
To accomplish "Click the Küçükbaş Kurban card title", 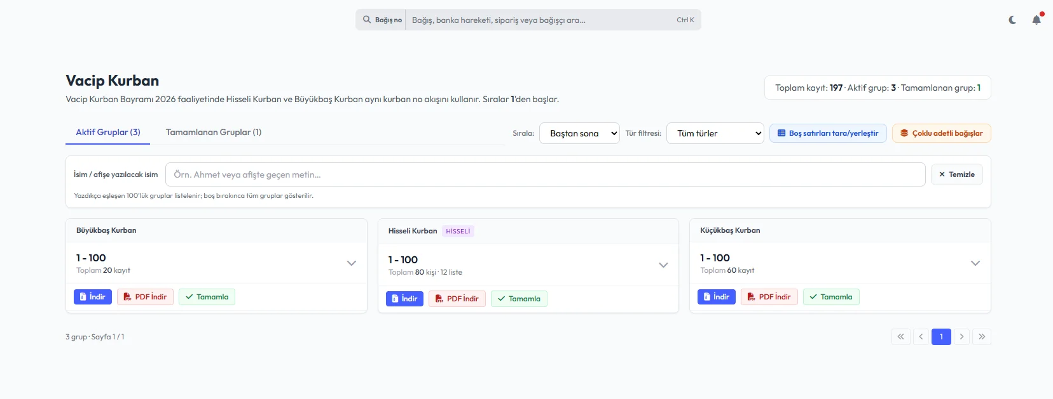I will [x=730, y=230].
